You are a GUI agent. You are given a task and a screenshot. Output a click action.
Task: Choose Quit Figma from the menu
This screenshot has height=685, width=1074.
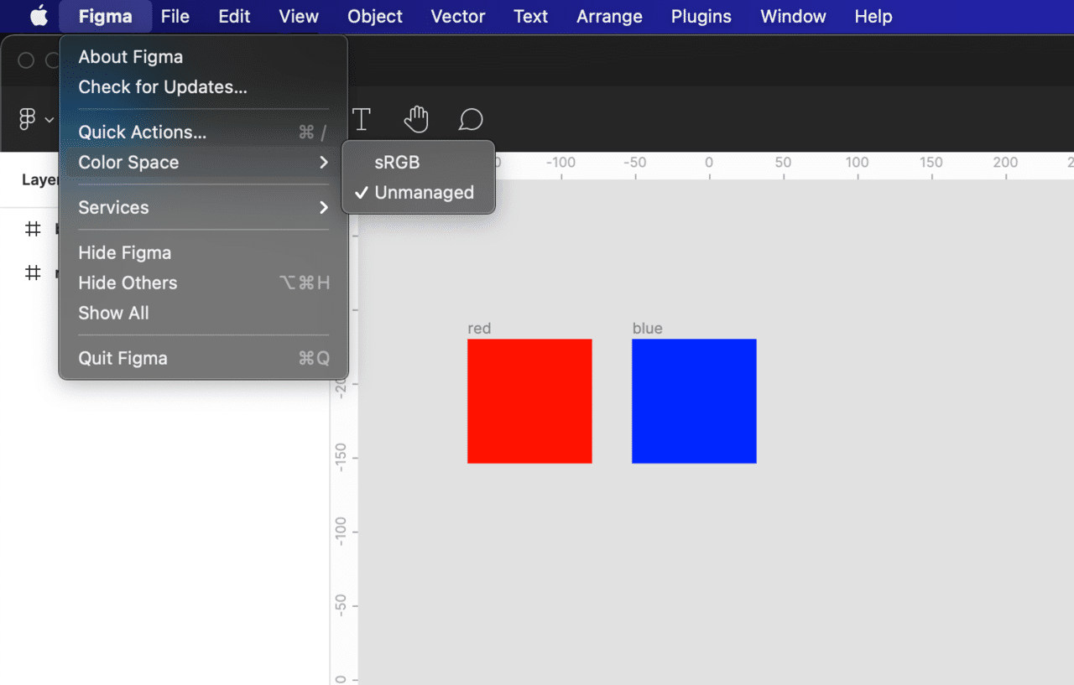[x=123, y=359]
